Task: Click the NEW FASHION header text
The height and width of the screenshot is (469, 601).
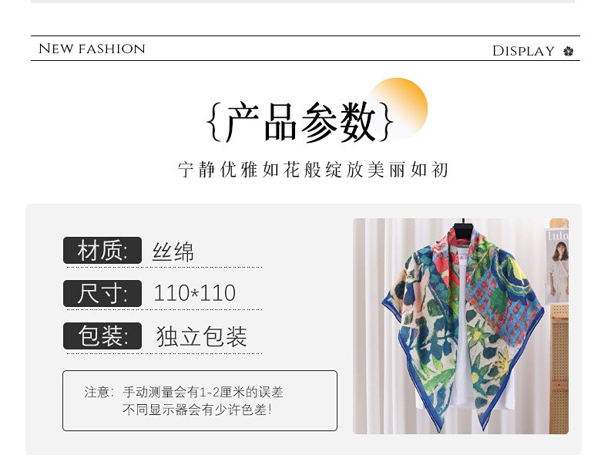Action: click(x=92, y=49)
